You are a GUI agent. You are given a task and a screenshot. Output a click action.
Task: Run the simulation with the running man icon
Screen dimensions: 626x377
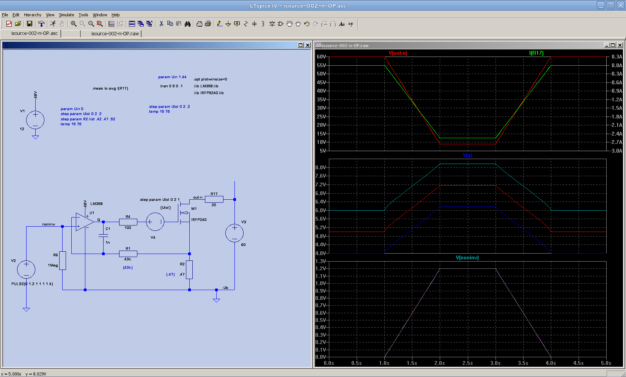pos(53,24)
